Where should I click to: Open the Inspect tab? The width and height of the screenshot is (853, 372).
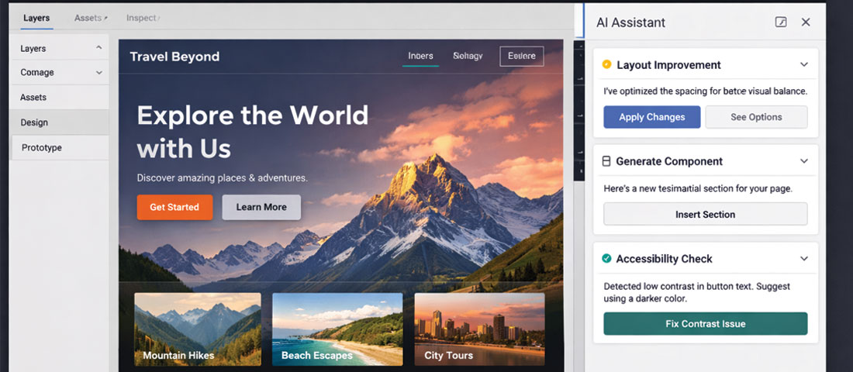143,18
